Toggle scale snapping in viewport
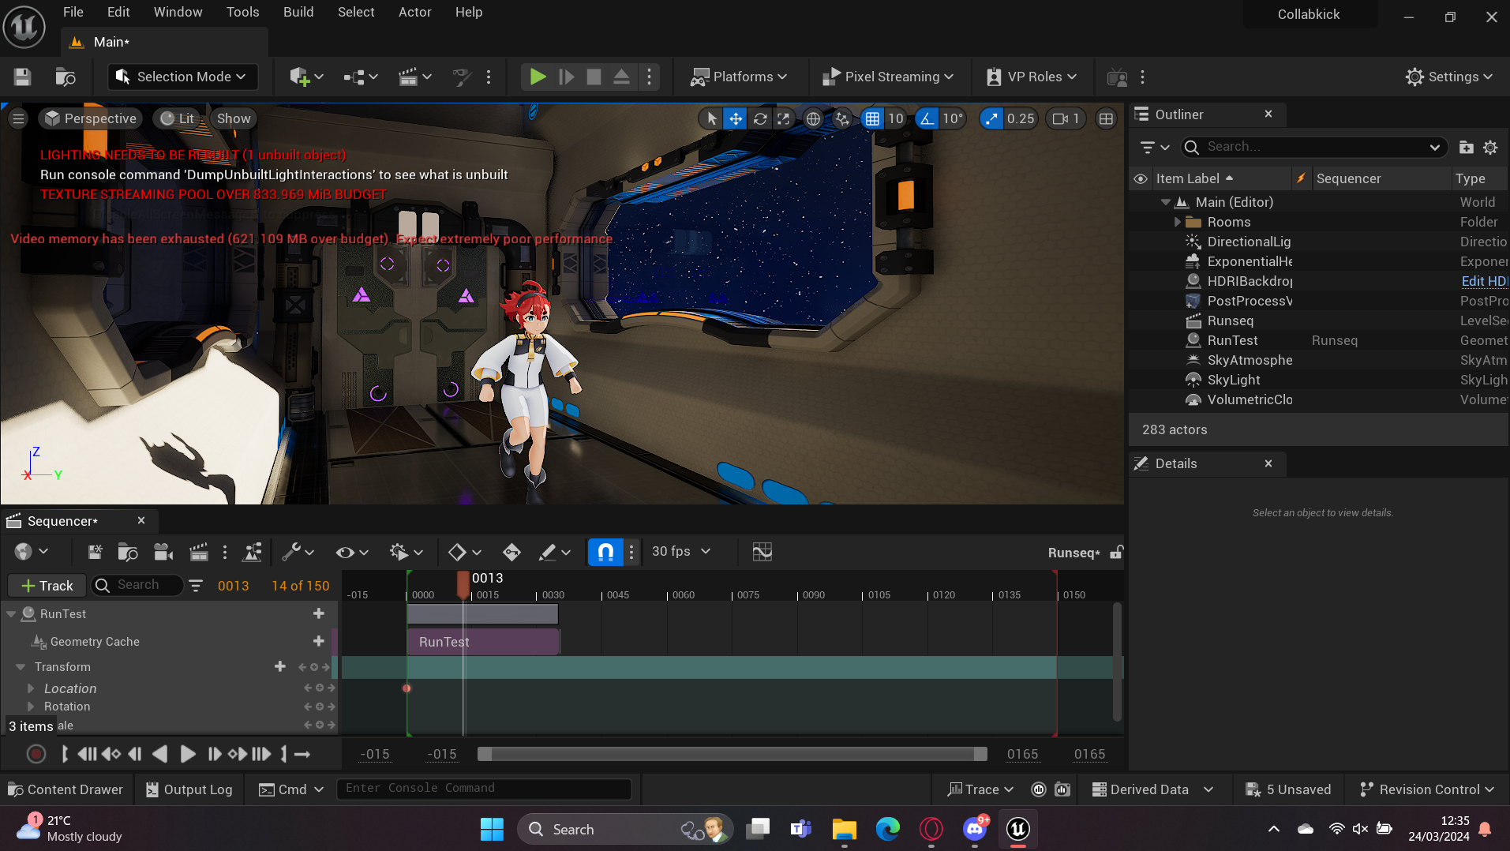Screen dimensions: 1510x851 pos(991,118)
